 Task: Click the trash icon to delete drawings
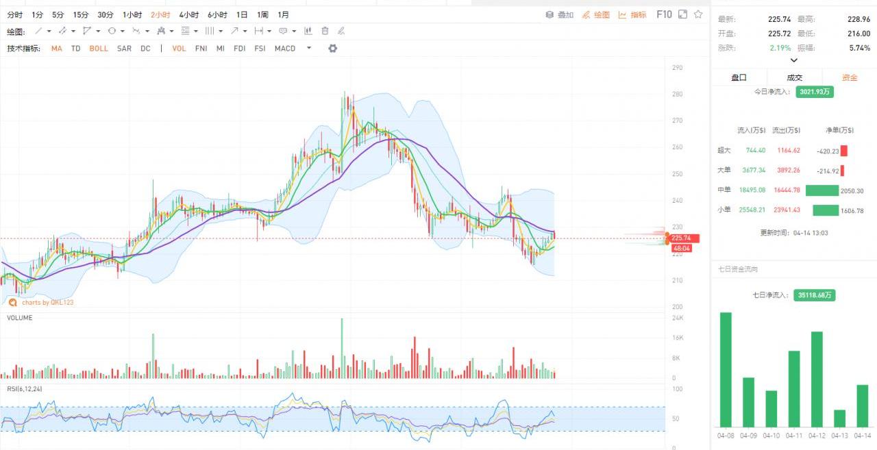(x=325, y=31)
